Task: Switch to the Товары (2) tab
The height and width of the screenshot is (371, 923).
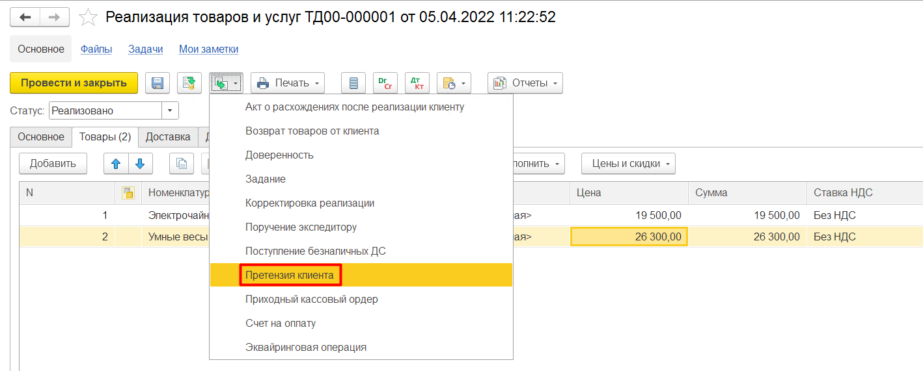Action: [x=105, y=136]
